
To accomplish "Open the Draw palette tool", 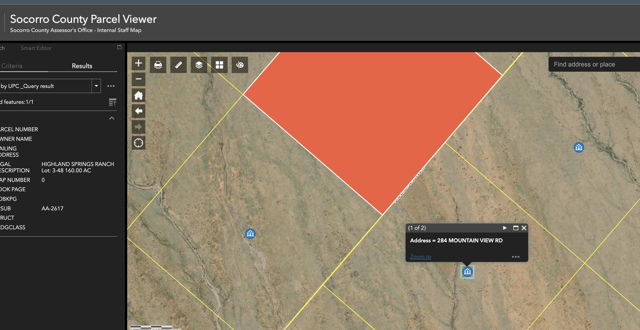I will click(240, 65).
